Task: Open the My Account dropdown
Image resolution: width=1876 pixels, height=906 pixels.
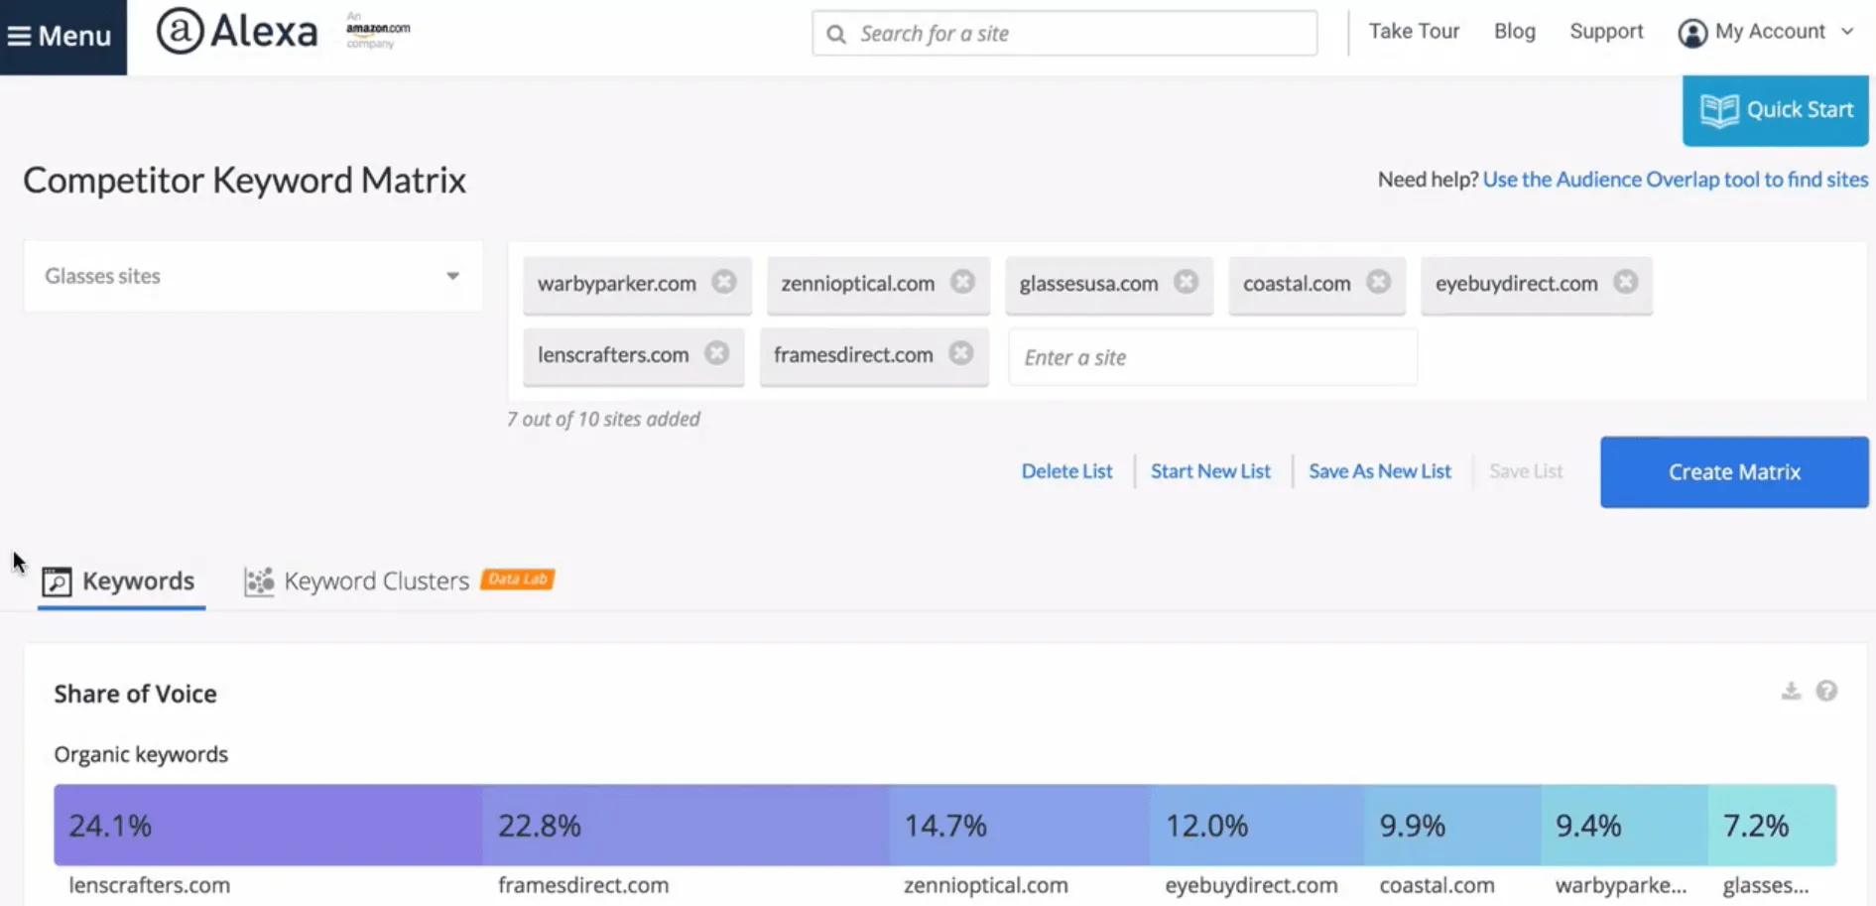Action: pyautogui.click(x=1767, y=32)
